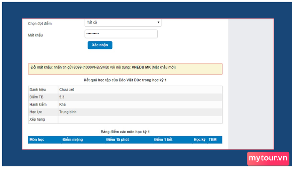Select the 'Học lực' row label
292x169 pixels.
35,112
